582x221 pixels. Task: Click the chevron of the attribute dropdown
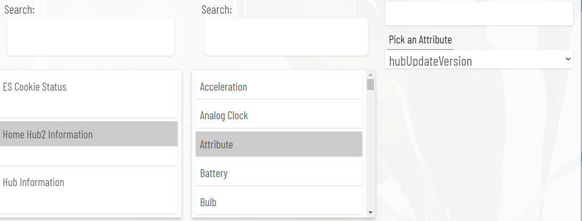point(568,59)
